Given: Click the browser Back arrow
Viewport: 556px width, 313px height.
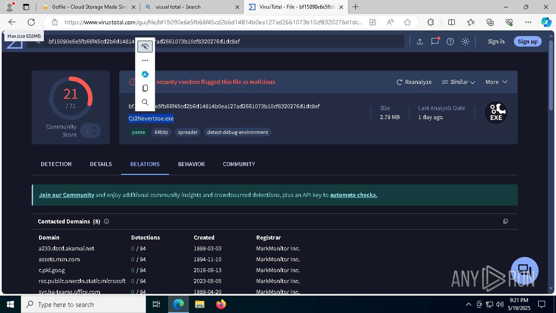Looking at the screenshot, I should (12, 22).
